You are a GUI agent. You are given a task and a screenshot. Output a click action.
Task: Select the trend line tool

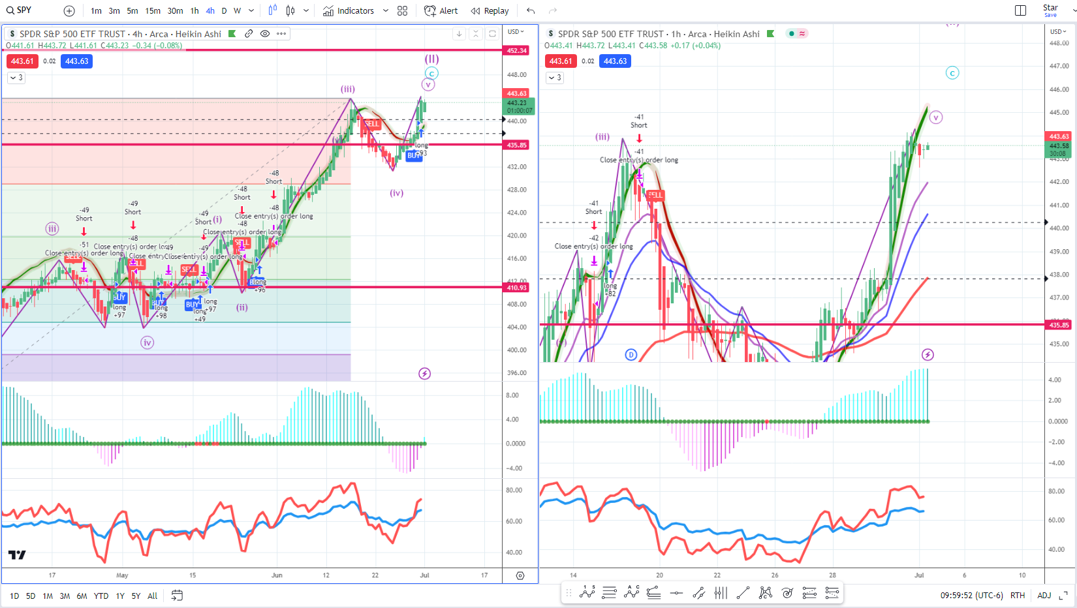click(x=743, y=592)
